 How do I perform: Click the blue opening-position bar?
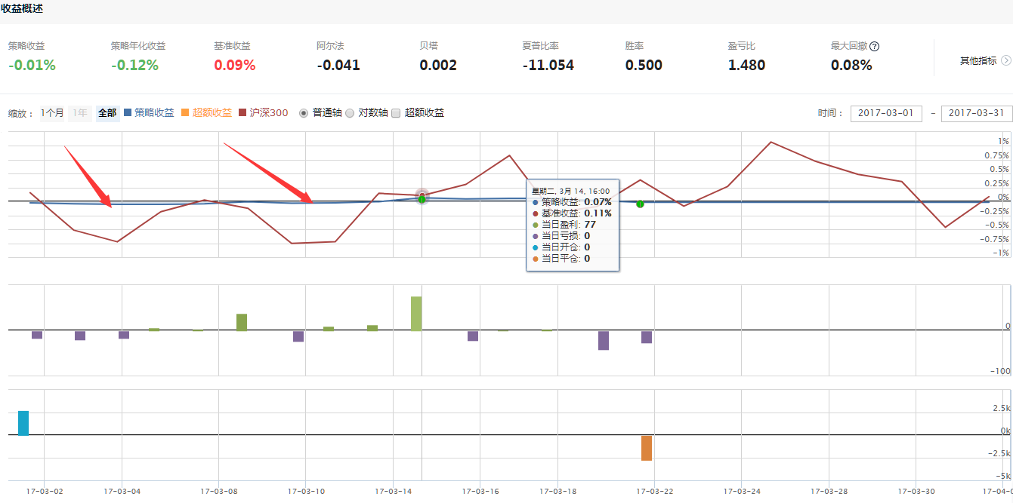pyautogui.click(x=23, y=423)
